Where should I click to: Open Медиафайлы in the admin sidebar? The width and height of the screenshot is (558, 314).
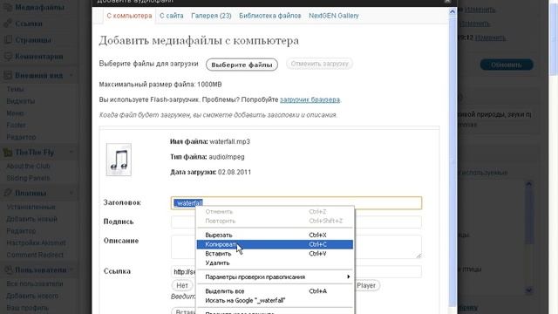coord(39,8)
